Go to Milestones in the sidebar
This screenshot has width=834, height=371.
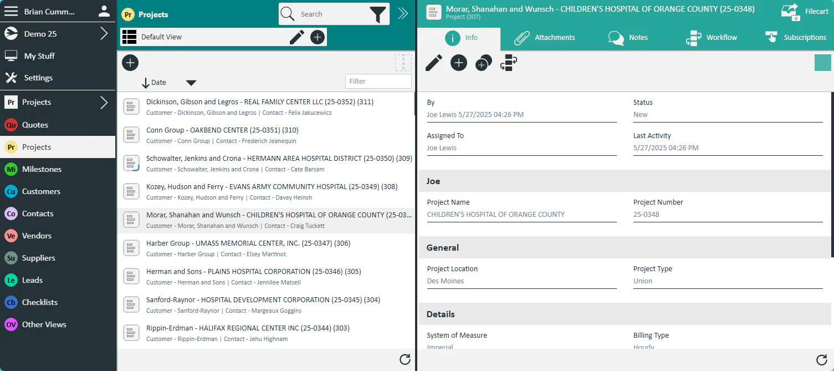58,169
